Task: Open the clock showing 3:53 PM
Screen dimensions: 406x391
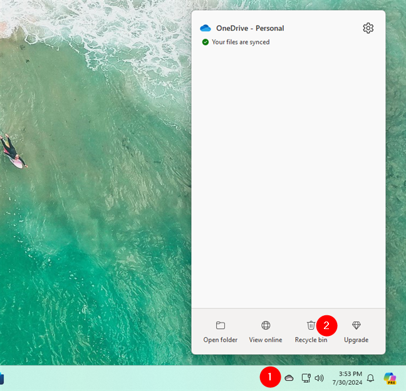Action: 347,378
